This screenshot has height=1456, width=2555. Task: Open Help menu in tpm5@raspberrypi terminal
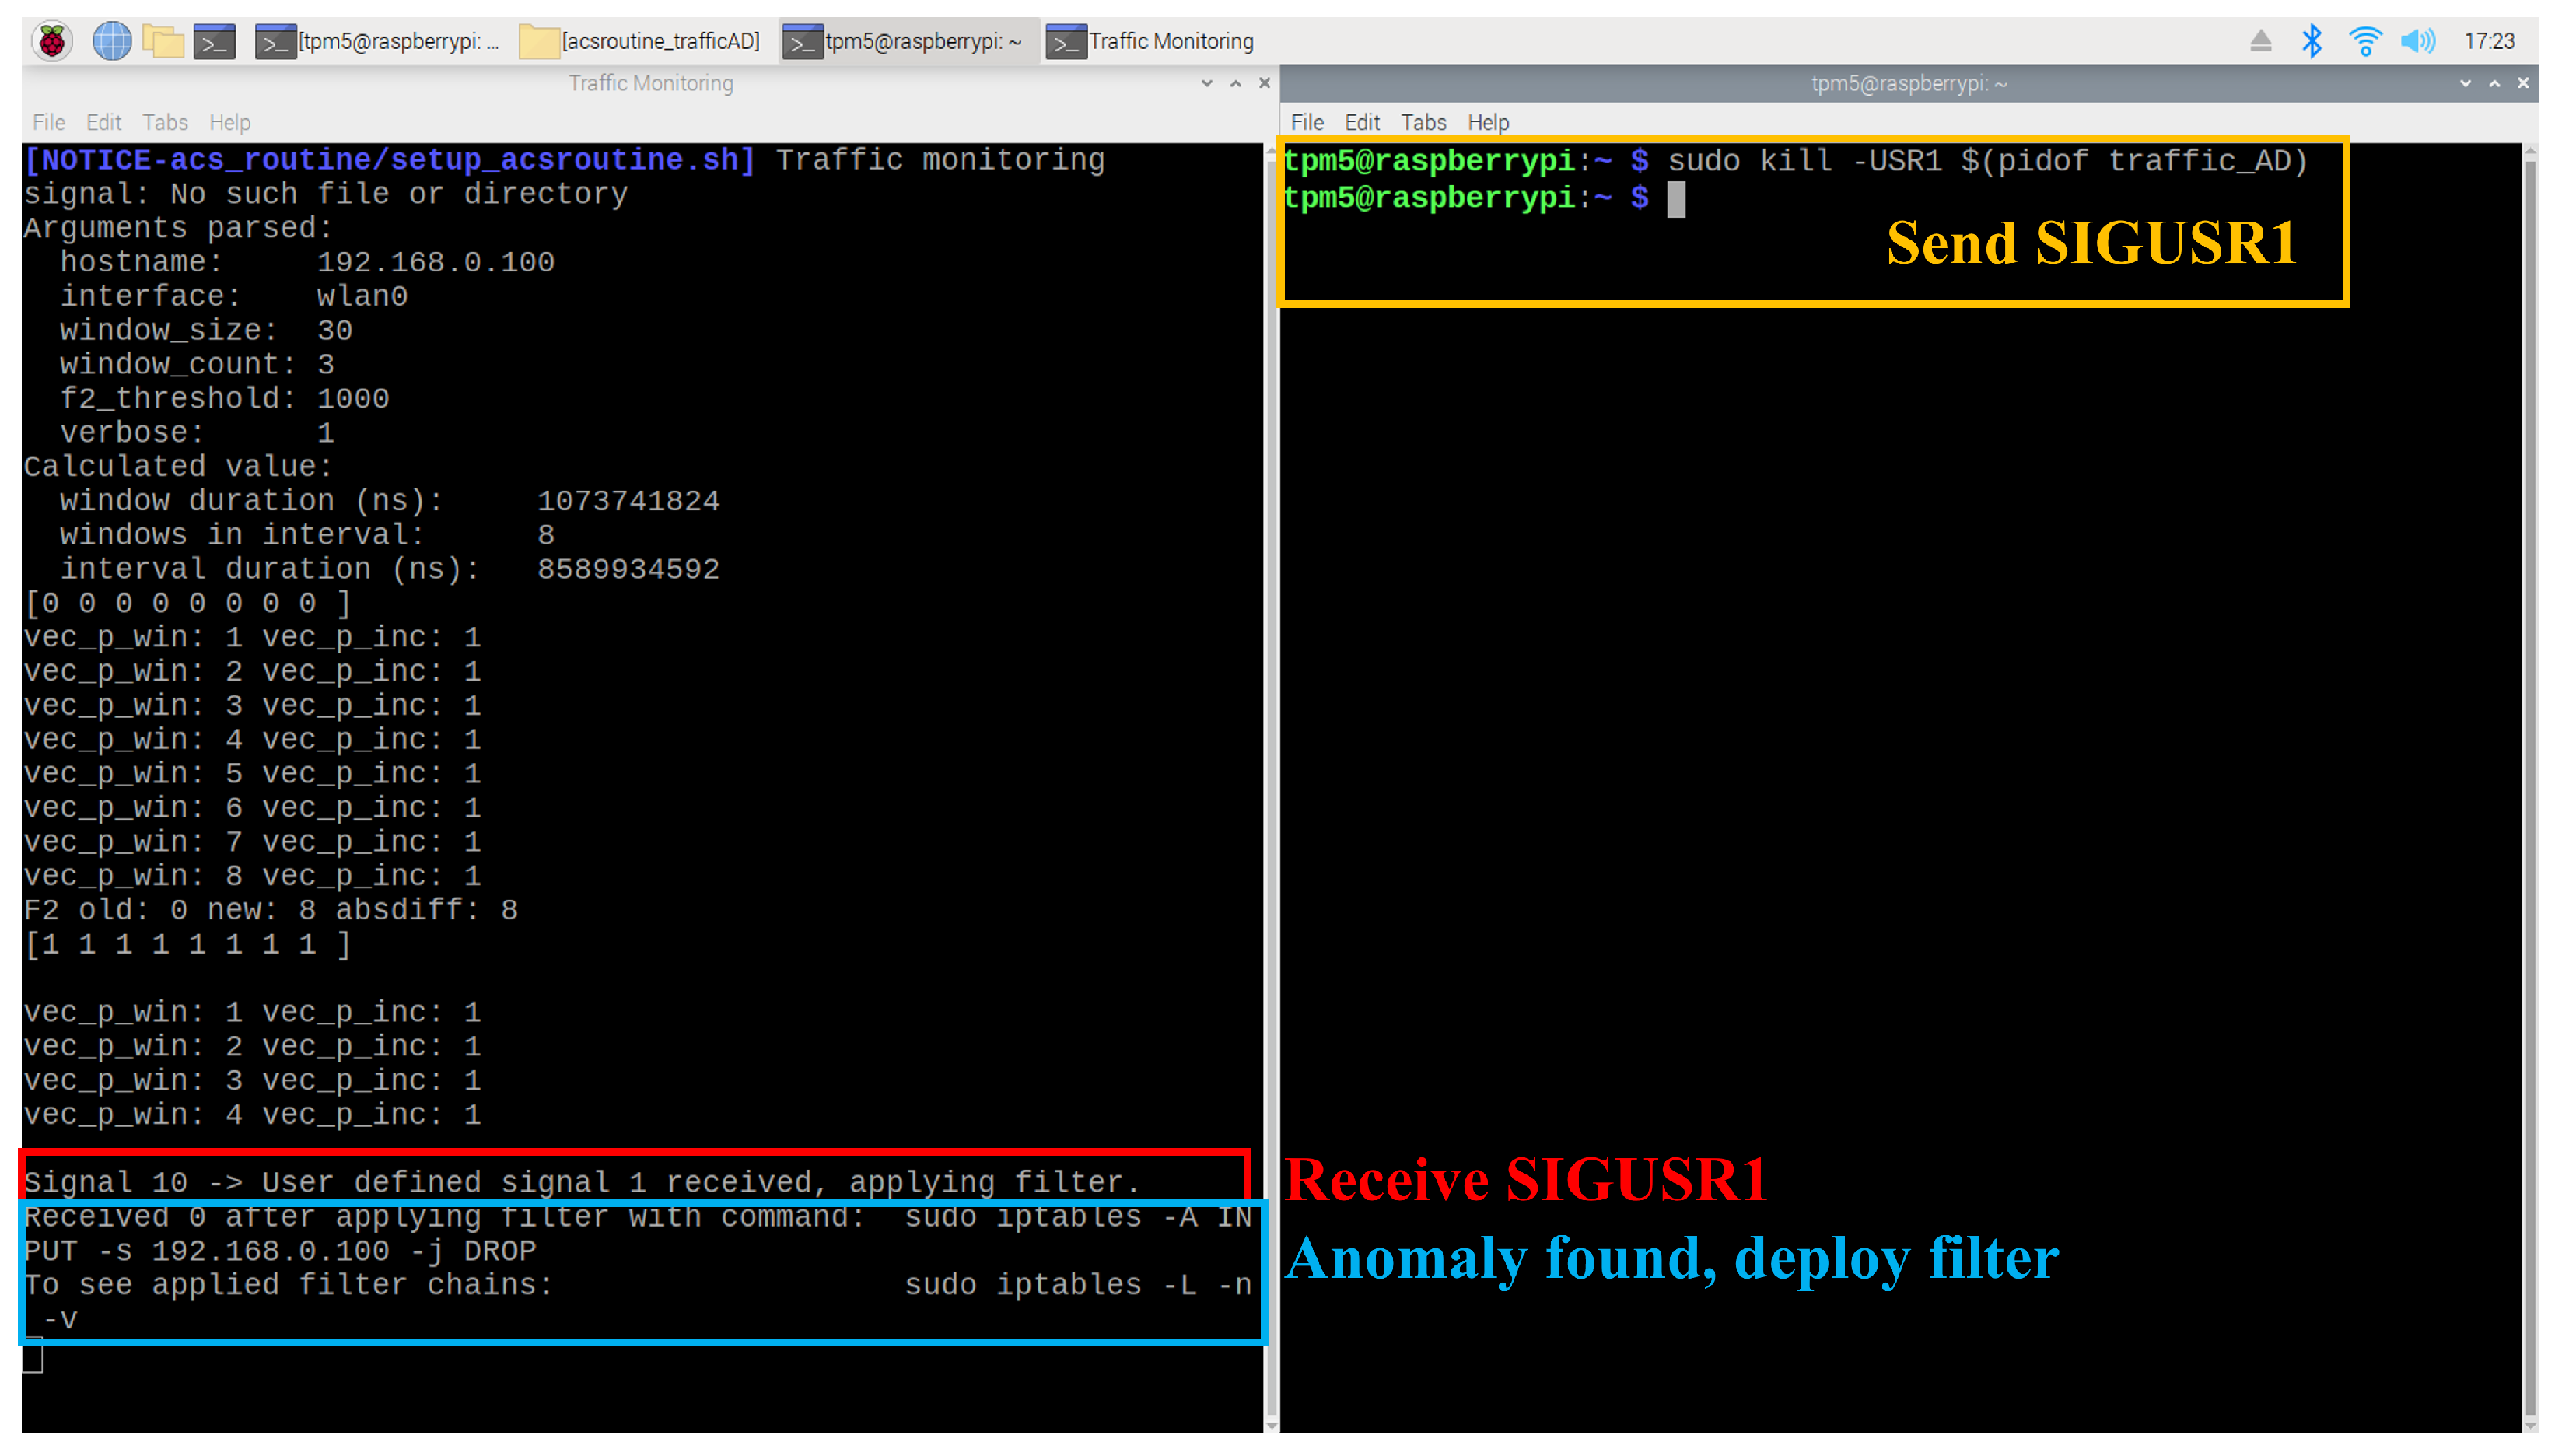[1487, 122]
